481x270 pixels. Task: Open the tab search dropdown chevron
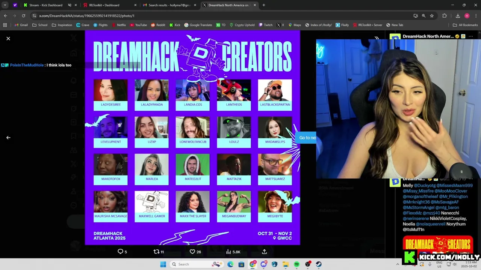[x=5, y=5]
